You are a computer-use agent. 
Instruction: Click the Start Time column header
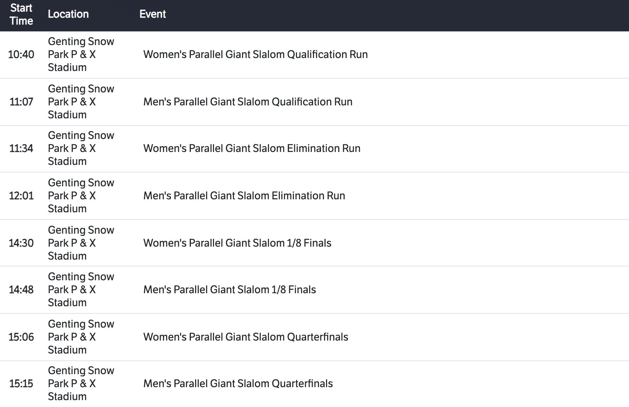pos(21,15)
